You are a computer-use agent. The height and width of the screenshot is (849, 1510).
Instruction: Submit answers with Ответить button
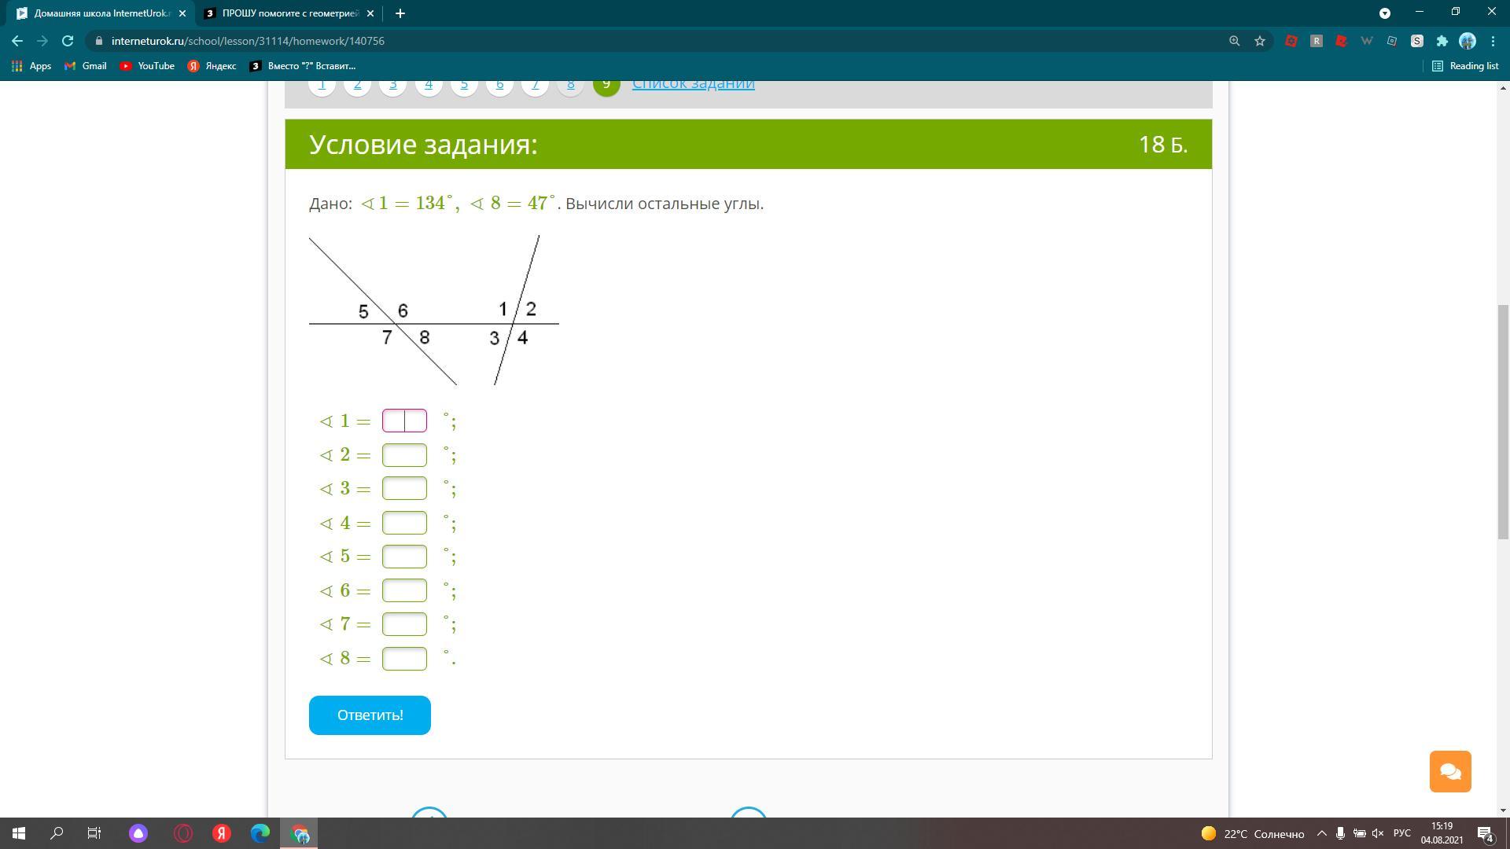click(370, 715)
